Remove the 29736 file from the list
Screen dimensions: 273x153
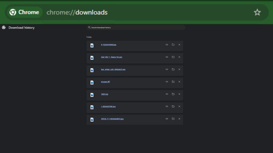(179, 119)
